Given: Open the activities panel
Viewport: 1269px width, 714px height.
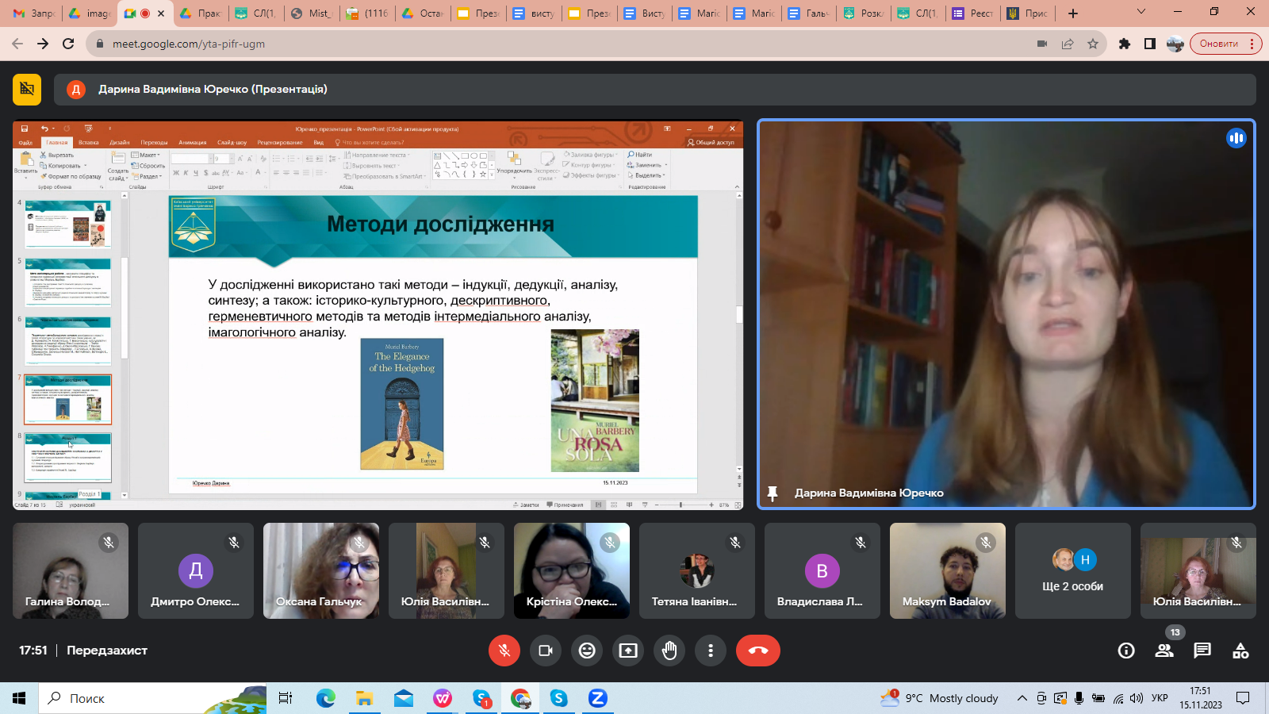Looking at the screenshot, I should tap(1240, 651).
